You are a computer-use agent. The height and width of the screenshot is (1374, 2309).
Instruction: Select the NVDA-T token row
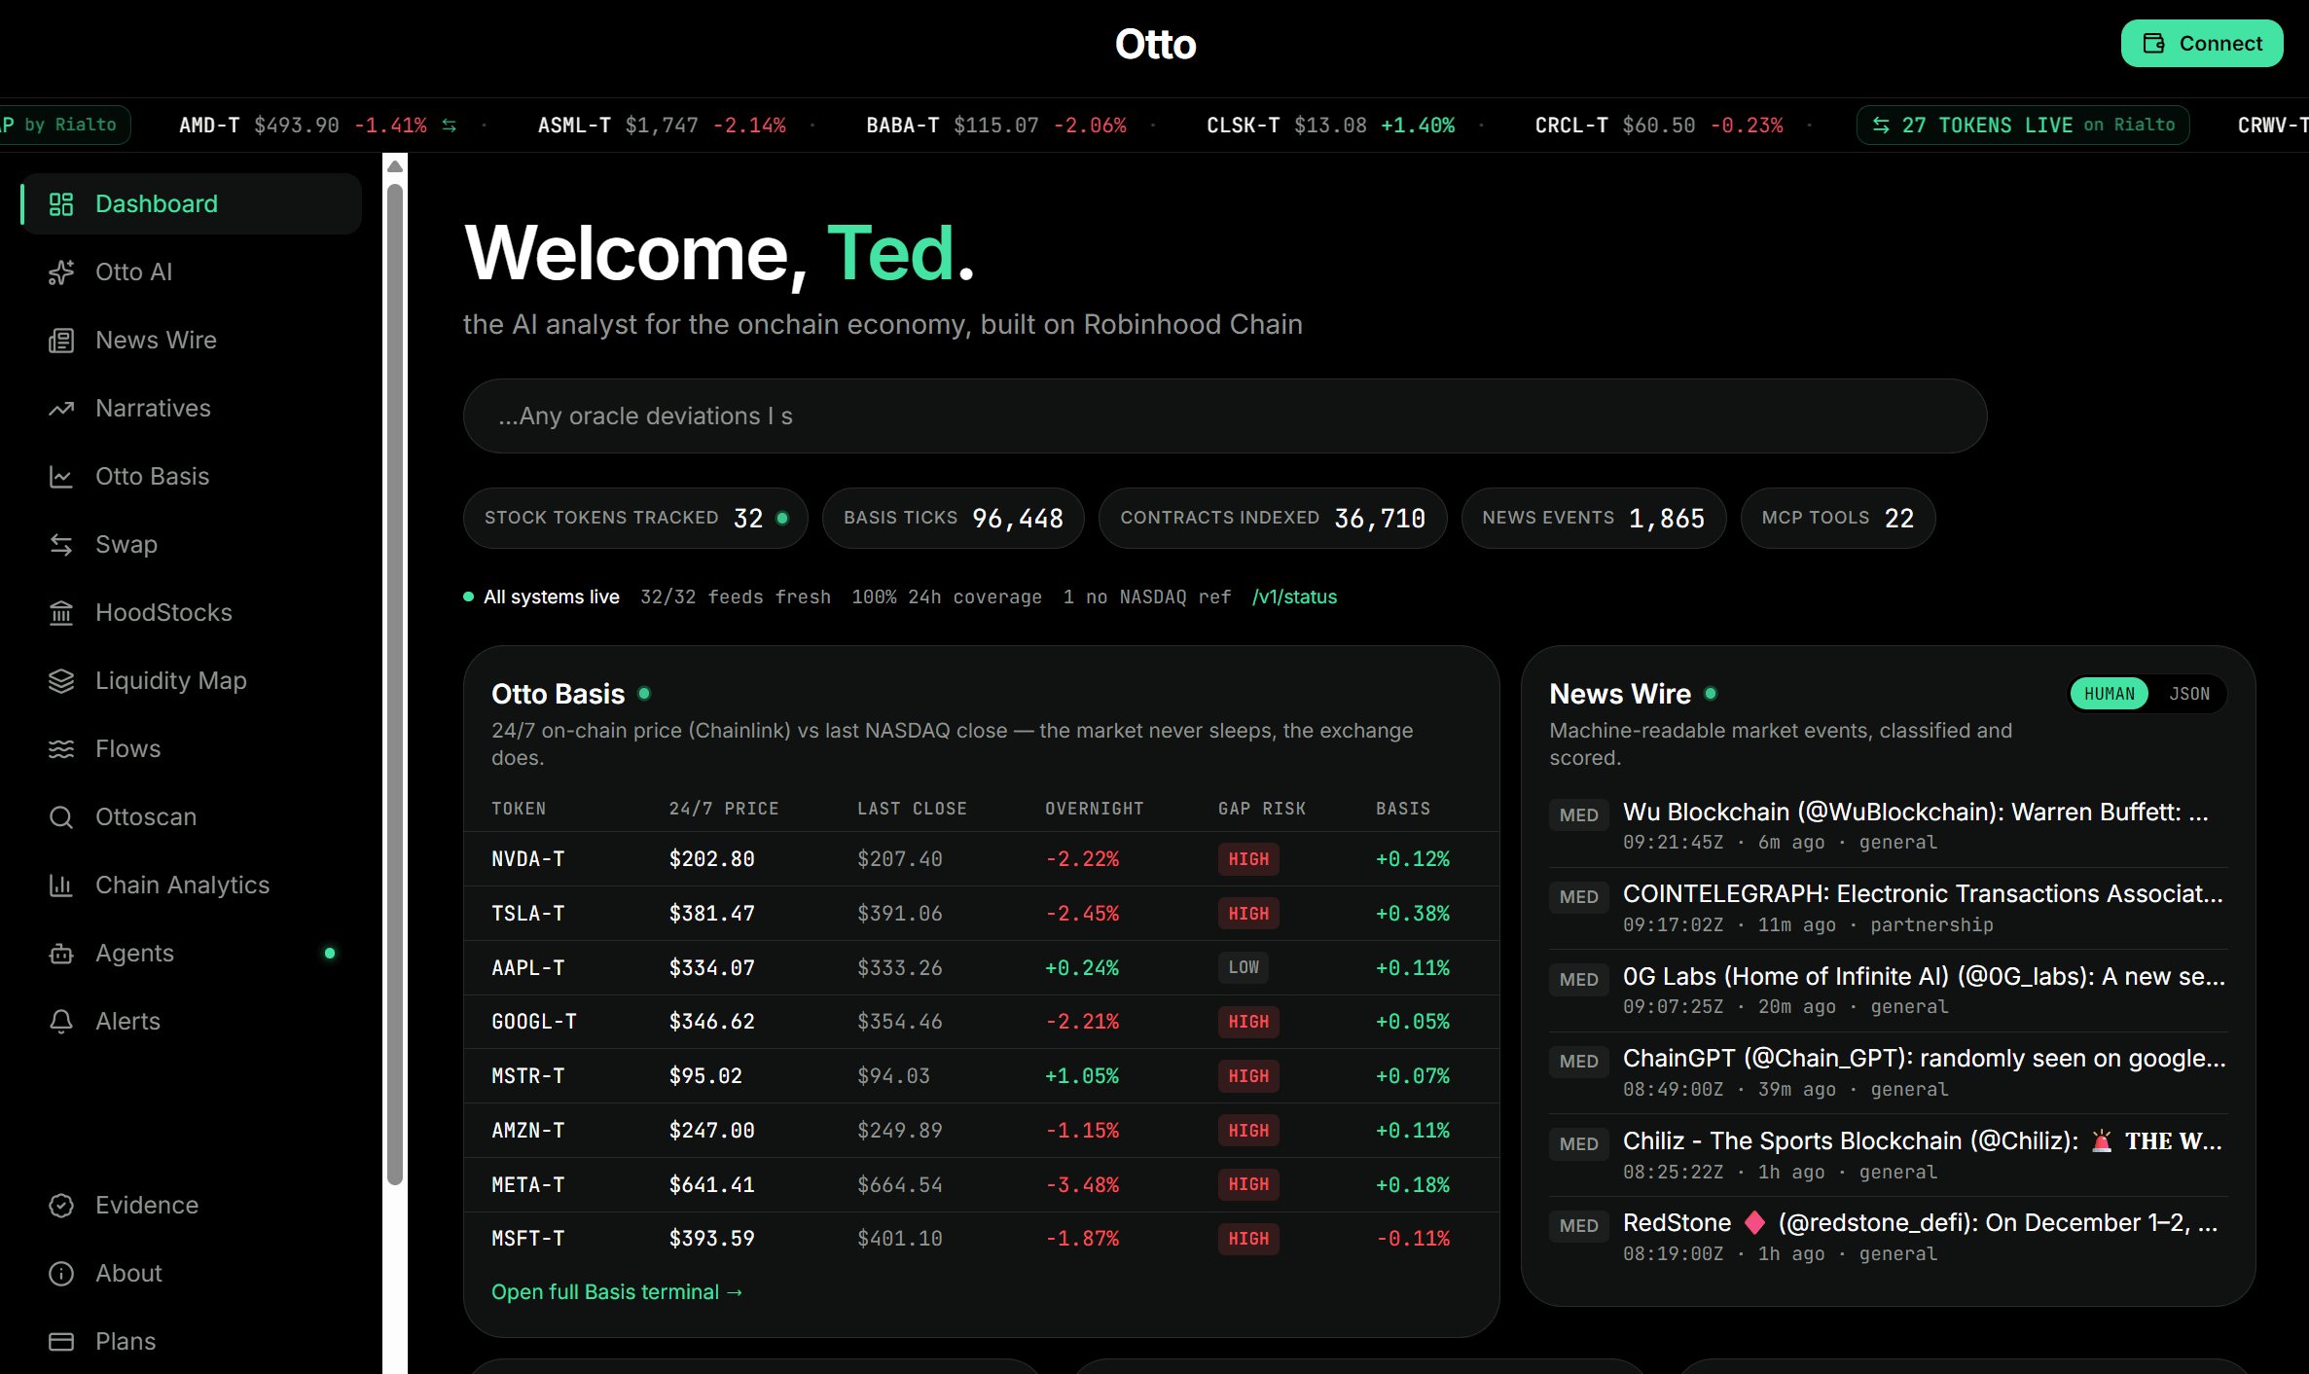click(x=981, y=859)
